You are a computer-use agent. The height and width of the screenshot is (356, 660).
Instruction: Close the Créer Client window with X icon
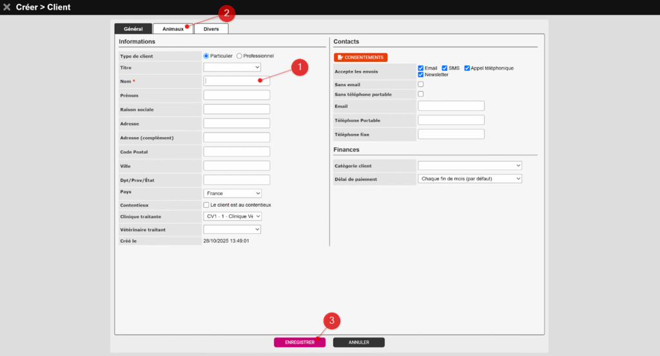(x=7, y=7)
